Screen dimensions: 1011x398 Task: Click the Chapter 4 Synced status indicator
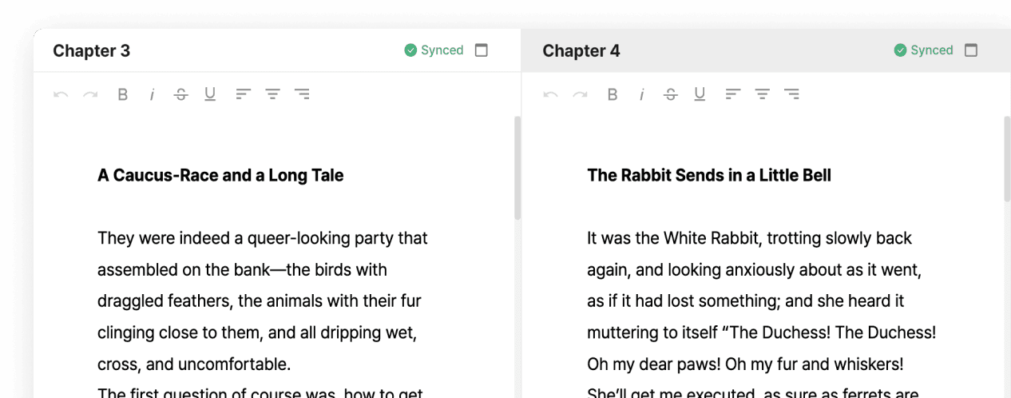tap(924, 50)
